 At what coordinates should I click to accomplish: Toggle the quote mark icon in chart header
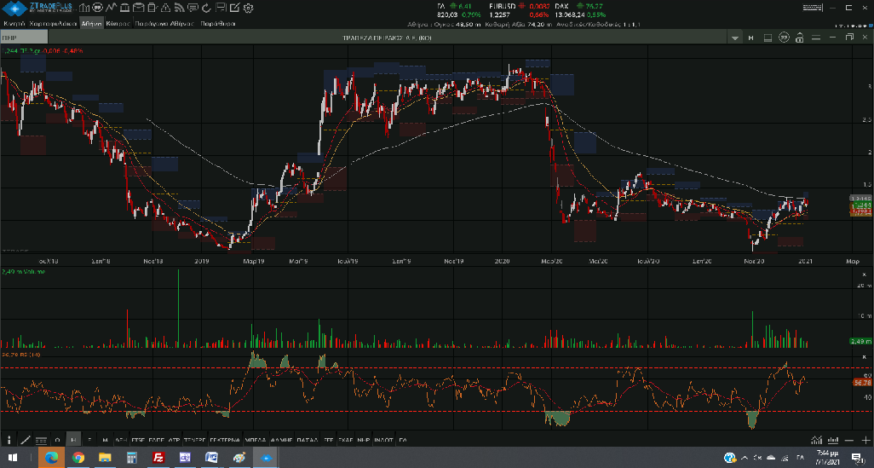tap(784, 38)
